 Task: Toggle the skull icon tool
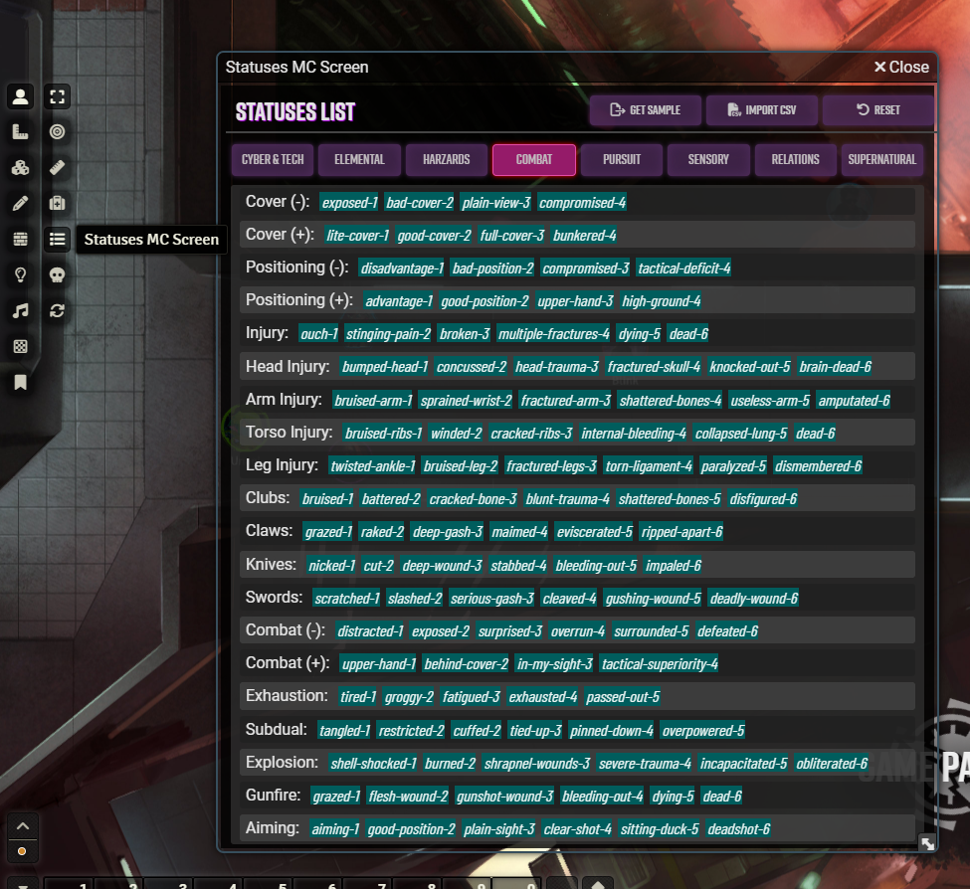coord(58,275)
